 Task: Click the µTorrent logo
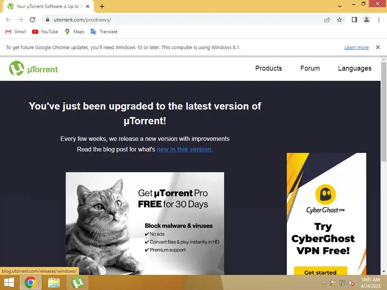(x=34, y=69)
